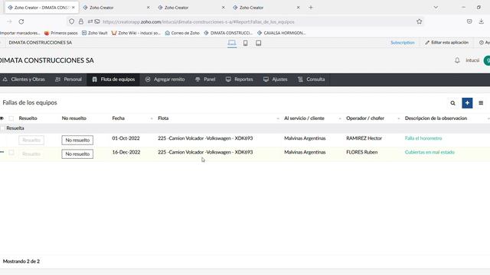Viewport: 490px width, 275px height.
Task: Open a new browser tab
Action: tap(311, 7)
